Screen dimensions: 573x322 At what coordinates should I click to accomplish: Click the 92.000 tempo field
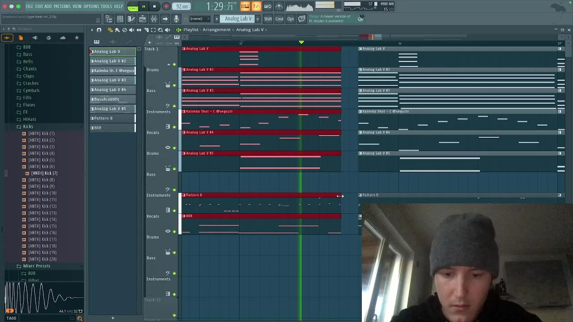pyautogui.click(x=182, y=6)
